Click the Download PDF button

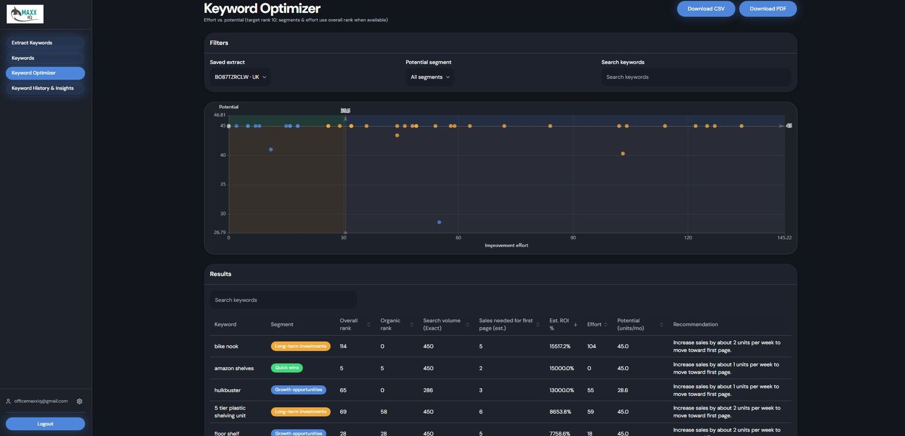(768, 9)
